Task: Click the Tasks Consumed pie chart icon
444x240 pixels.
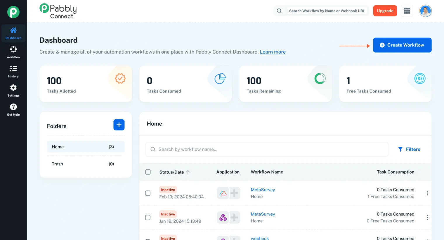Action: coord(220,78)
